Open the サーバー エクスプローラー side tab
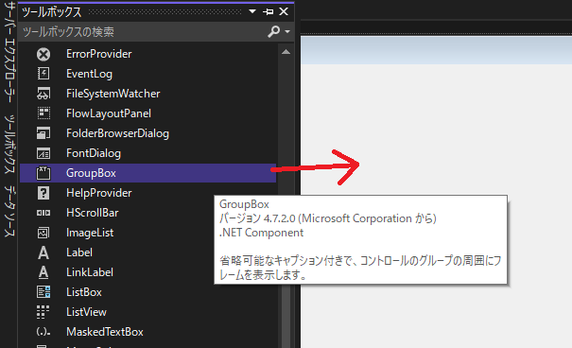 pos(9,52)
